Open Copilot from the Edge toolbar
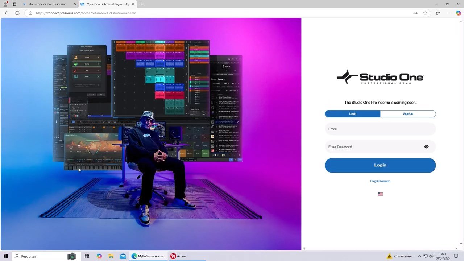The image size is (464, 261). point(459,13)
